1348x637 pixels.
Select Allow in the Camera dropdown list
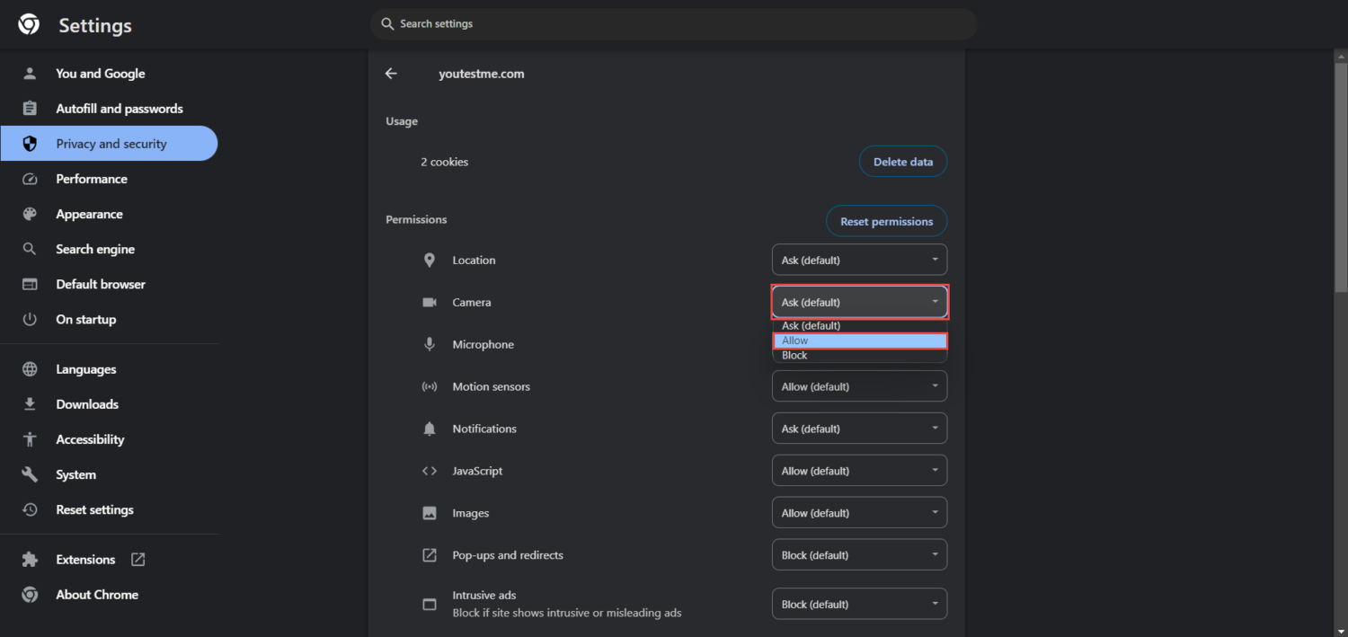point(860,341)
